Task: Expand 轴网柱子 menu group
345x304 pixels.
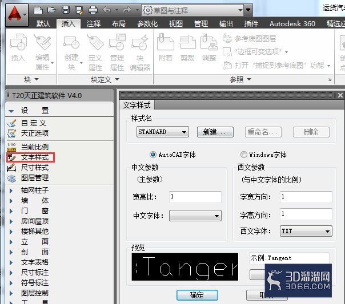Action: click(x=11, y=190)
